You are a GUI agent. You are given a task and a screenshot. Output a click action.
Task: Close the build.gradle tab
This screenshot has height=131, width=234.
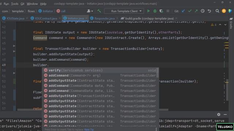click(x=176, y=19)
